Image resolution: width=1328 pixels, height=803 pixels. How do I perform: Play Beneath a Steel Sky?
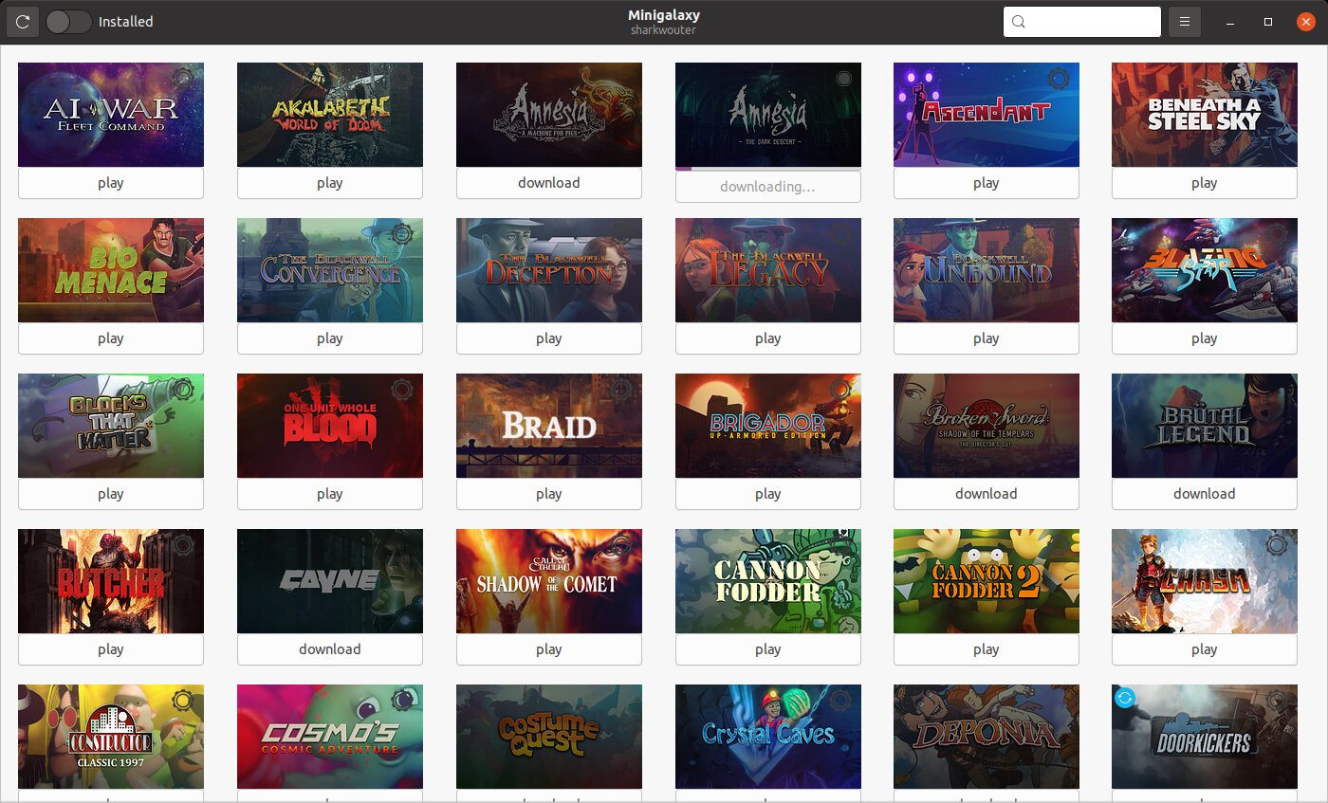[x=1205, y=183]
